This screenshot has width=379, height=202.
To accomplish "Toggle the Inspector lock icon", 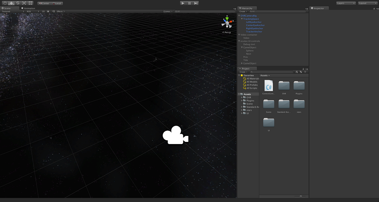I will [374, 9].
